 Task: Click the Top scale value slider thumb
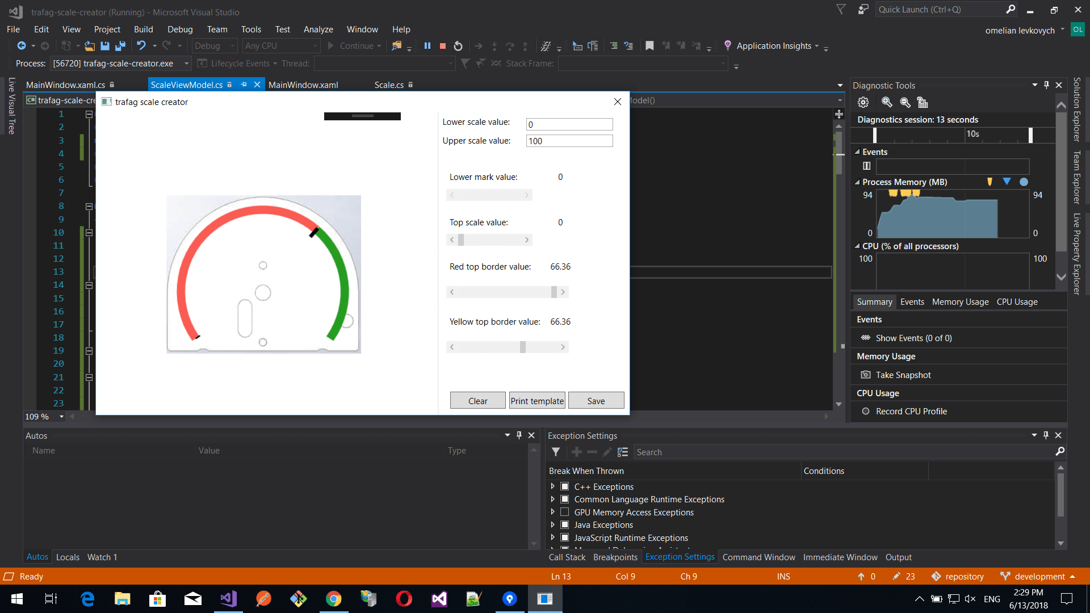click(461, 240)
